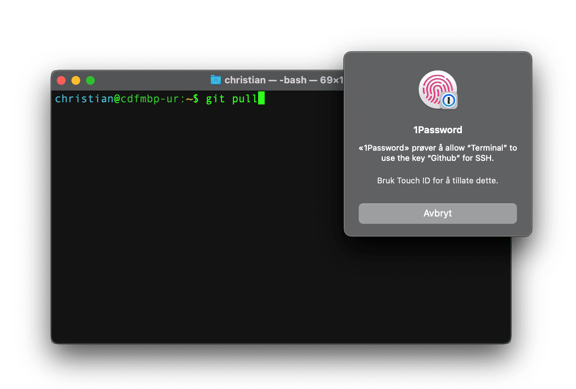The width and height of the screenshot is (576, 389).
Task: Click the green terminal cursor block
Action: tap(261, 98)
